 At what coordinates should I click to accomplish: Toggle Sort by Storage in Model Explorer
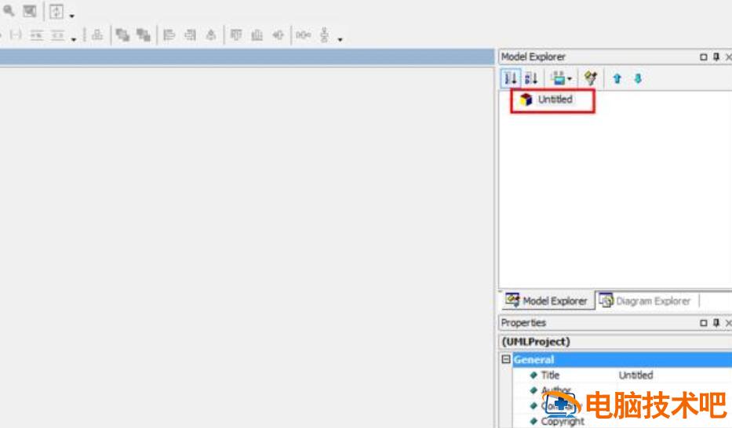pos(511,78)
